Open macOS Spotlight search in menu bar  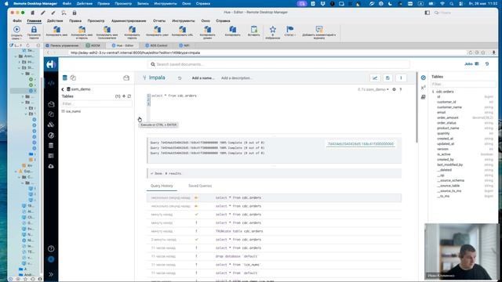(x=452, y=3)
